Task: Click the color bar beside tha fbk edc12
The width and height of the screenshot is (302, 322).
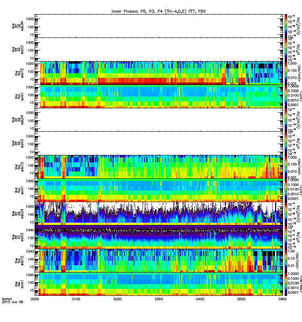Action: (x=286, y=73)
